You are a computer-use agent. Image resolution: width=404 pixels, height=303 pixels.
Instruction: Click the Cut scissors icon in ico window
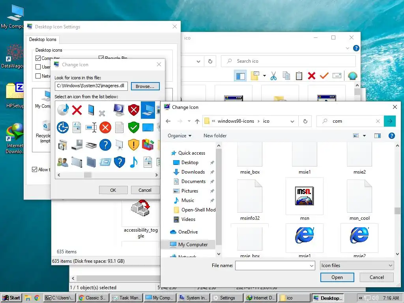[x=274, y=76]
